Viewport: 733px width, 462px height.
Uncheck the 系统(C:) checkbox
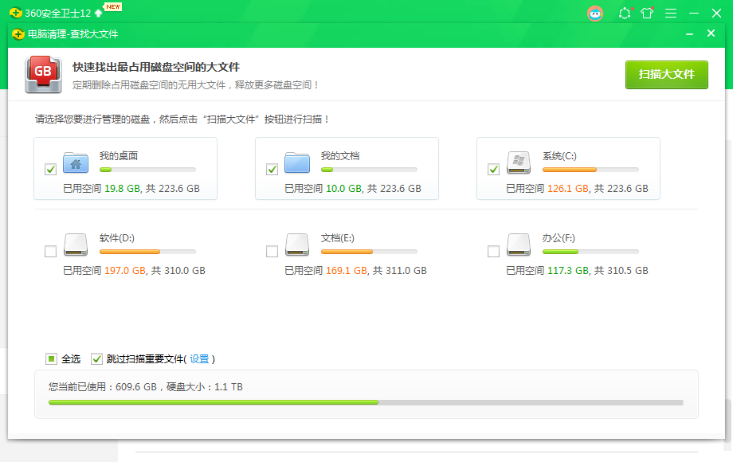point(493,170)
